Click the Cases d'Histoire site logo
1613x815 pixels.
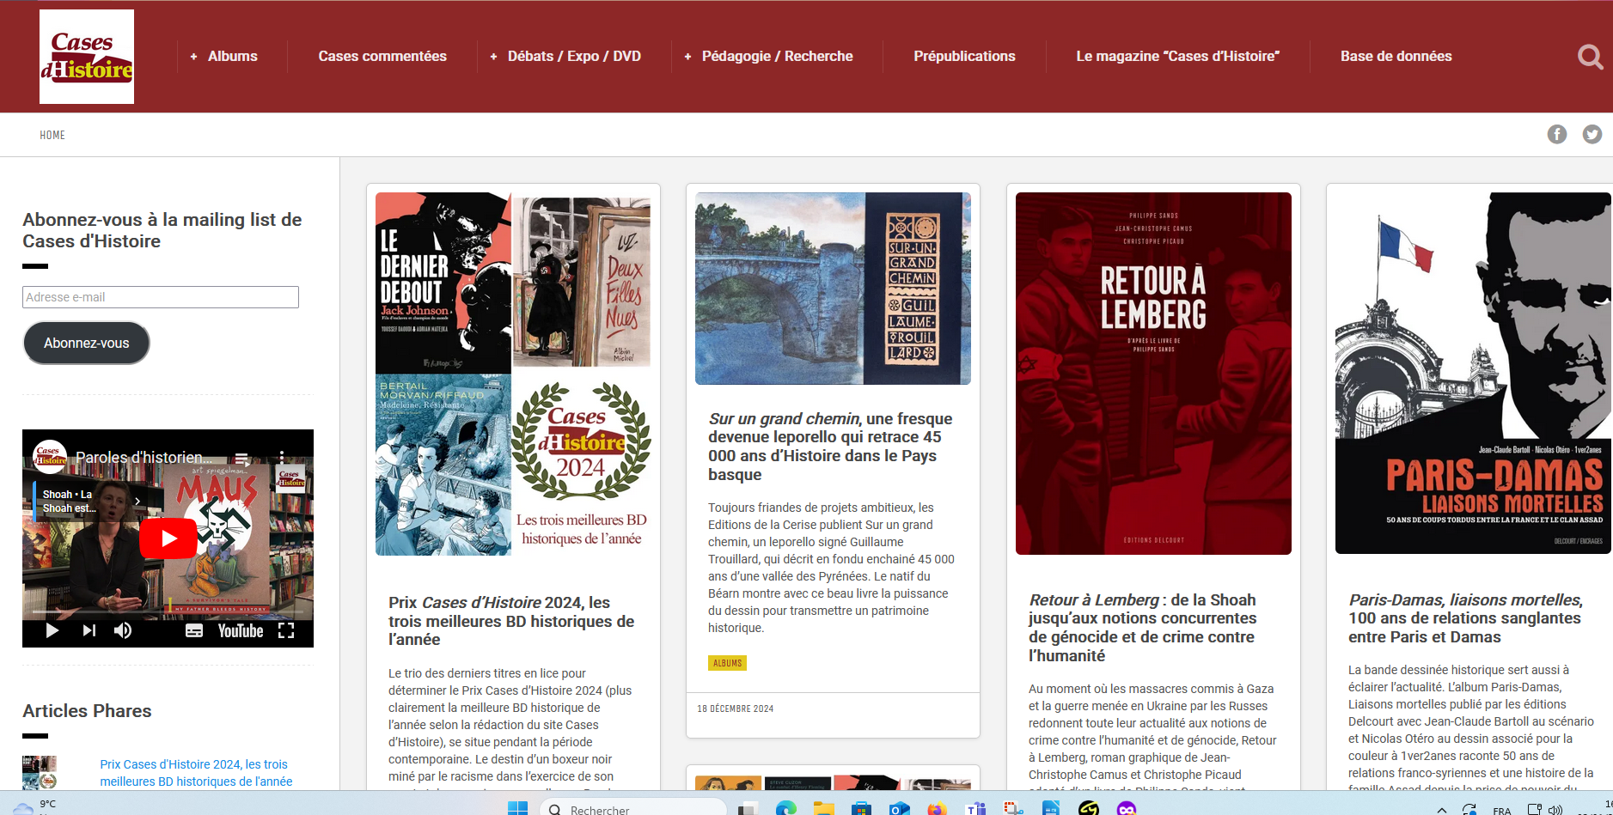[87, 57]
